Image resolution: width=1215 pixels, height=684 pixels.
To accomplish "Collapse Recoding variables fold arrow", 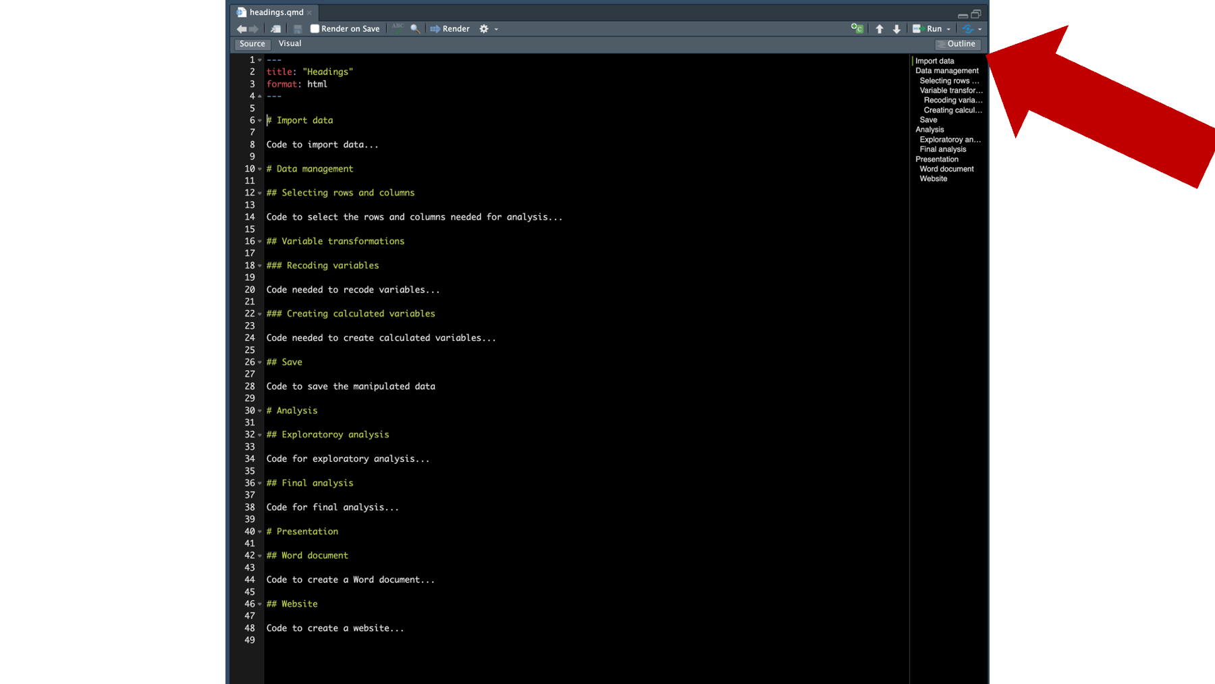I will tap(260, 266).
